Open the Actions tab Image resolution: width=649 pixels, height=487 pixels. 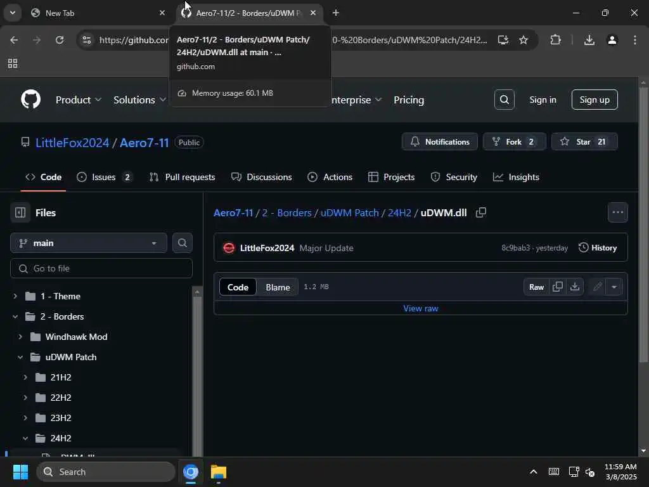(330, 177)
